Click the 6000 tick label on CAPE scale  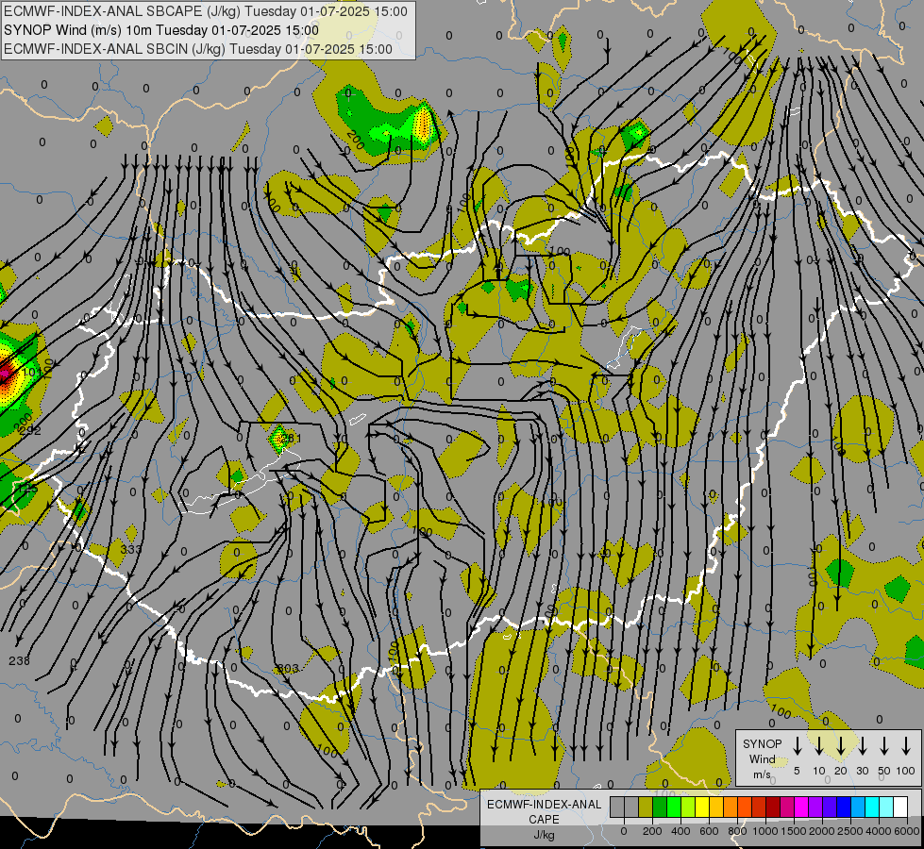click(907, 831)
